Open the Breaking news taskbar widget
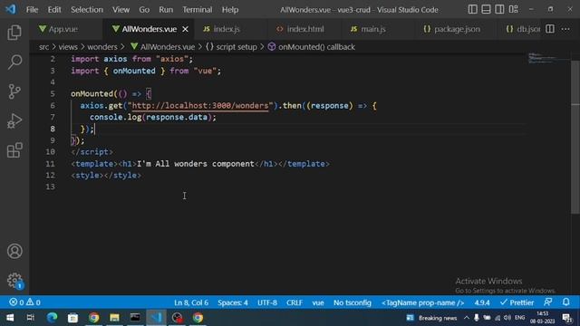The width and height of the screenshot is (580, 326). [431, 318]
